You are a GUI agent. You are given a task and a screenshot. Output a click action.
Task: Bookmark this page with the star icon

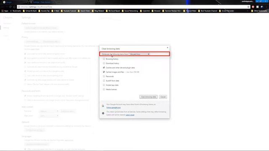click(x=248, y=7)
